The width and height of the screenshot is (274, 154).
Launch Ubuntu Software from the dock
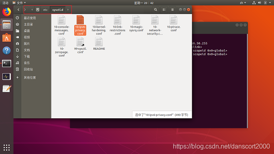tap(7, 38)
